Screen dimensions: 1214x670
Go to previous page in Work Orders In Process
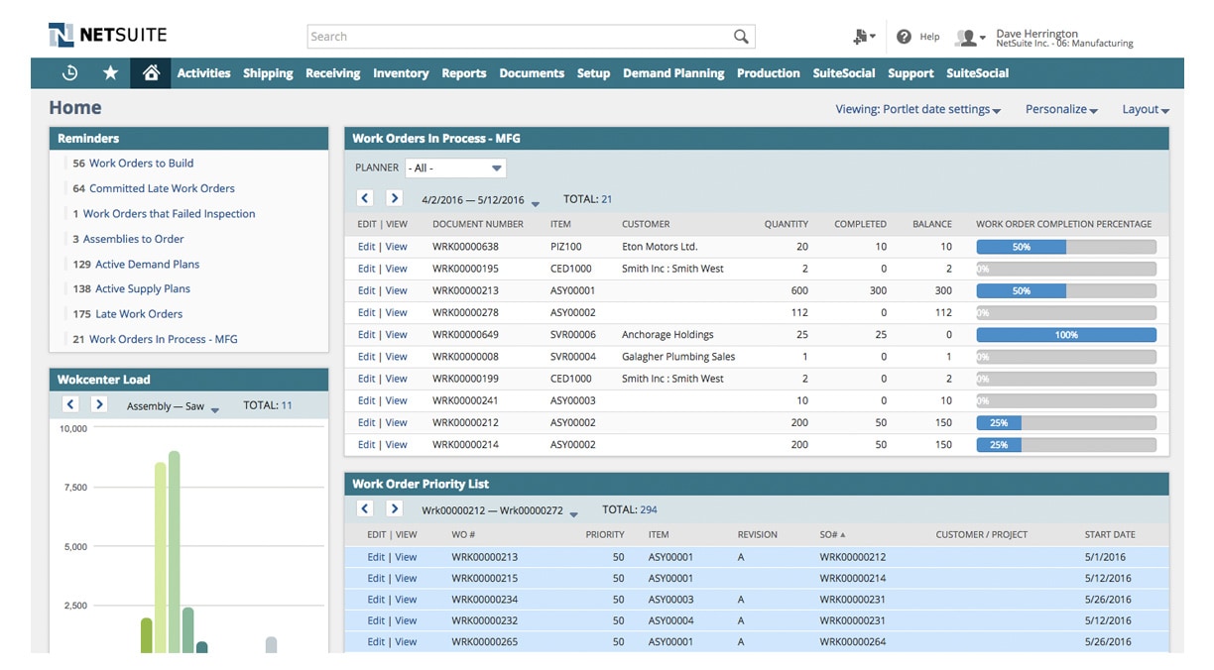pyautogui.click(x=364, y=198)
